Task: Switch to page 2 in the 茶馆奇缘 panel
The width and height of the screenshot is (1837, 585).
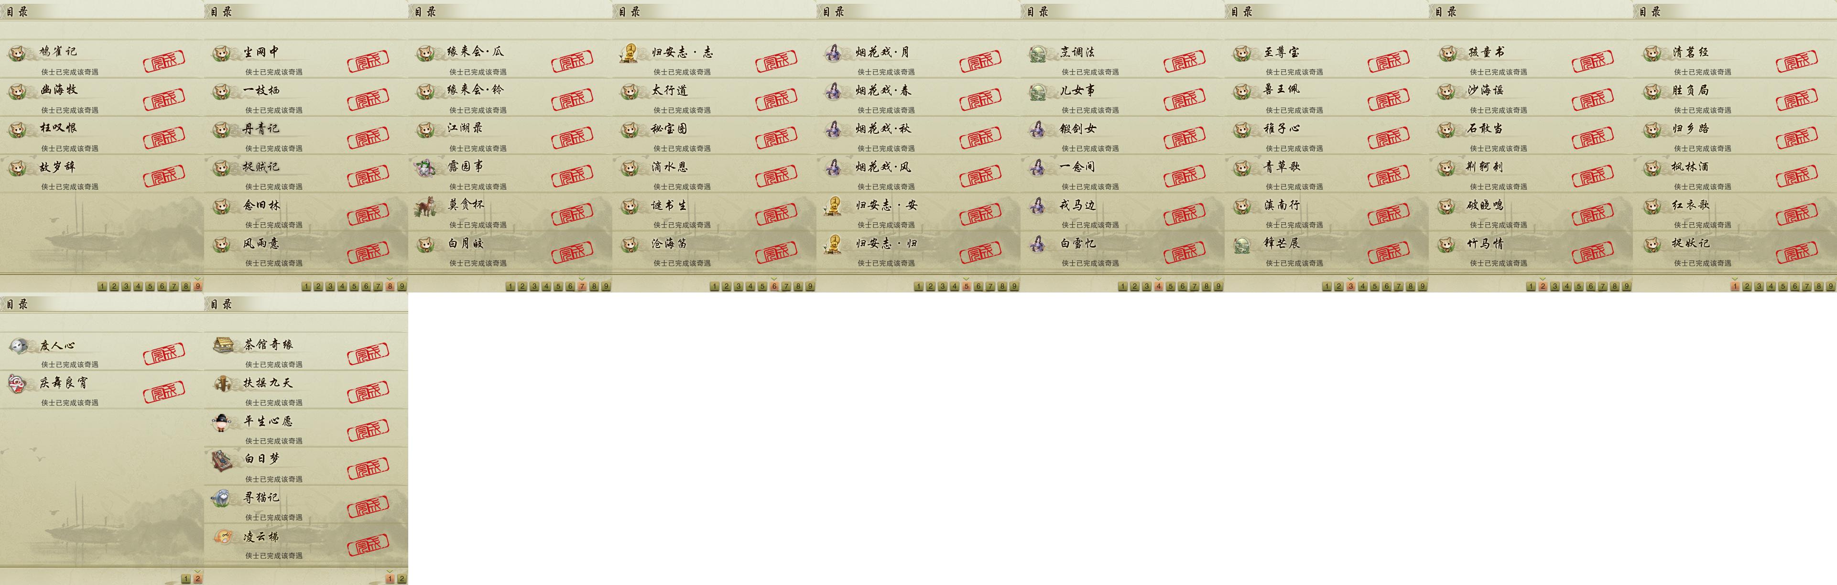Action: (x=402, y=579)
